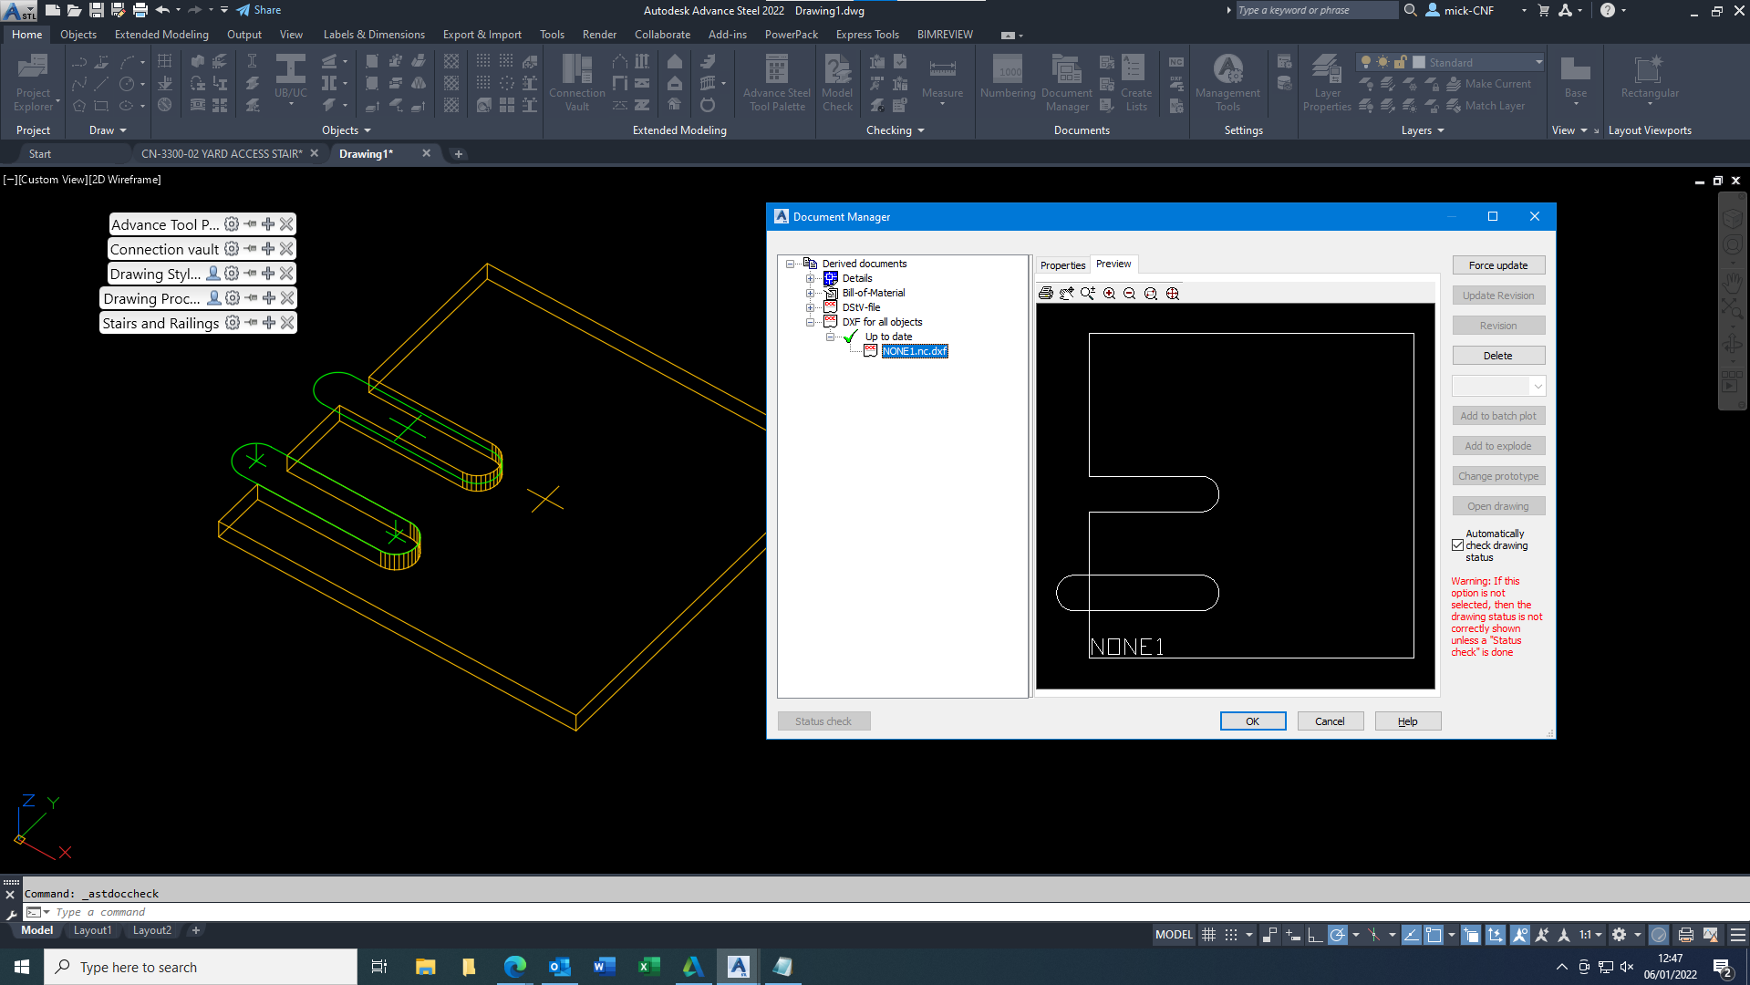The width and height of the screenshot is (1750, 985).
Task: Open the Extended Modeling ribbon tab
Action: click(x=161, y=34)
